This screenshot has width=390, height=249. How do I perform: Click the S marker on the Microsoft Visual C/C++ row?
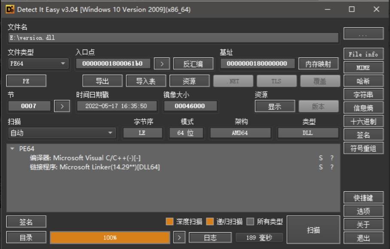tap(320, 158)
